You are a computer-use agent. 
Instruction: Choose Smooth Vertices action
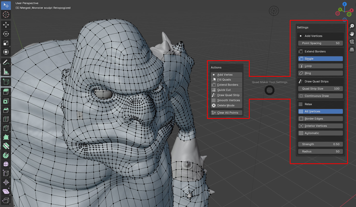pyautogui.click(x=226, y=100)
